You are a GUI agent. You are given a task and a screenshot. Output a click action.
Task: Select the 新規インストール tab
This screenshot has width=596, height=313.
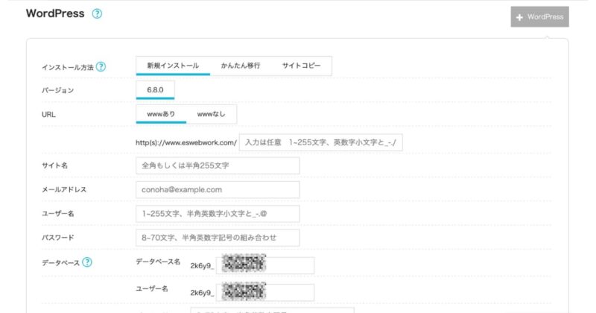point(173,66)
